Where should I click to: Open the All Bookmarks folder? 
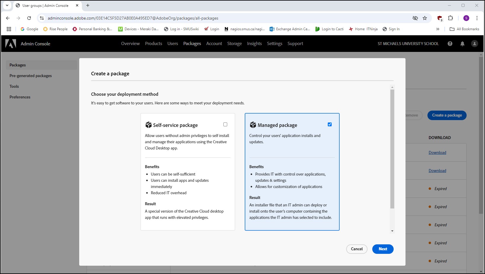click(x=465, y=29)
